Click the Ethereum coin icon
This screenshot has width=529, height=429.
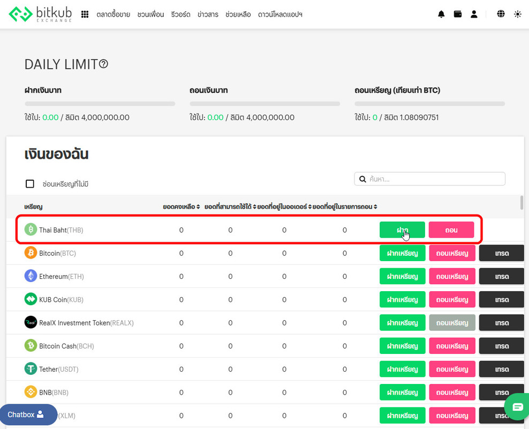(x=31, y=276)
